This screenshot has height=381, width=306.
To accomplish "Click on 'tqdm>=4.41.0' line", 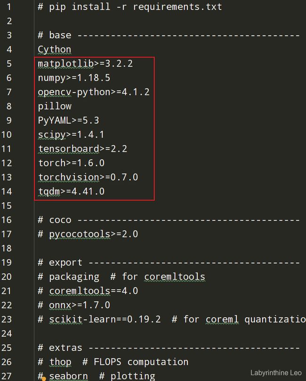I will pos(72,191).
